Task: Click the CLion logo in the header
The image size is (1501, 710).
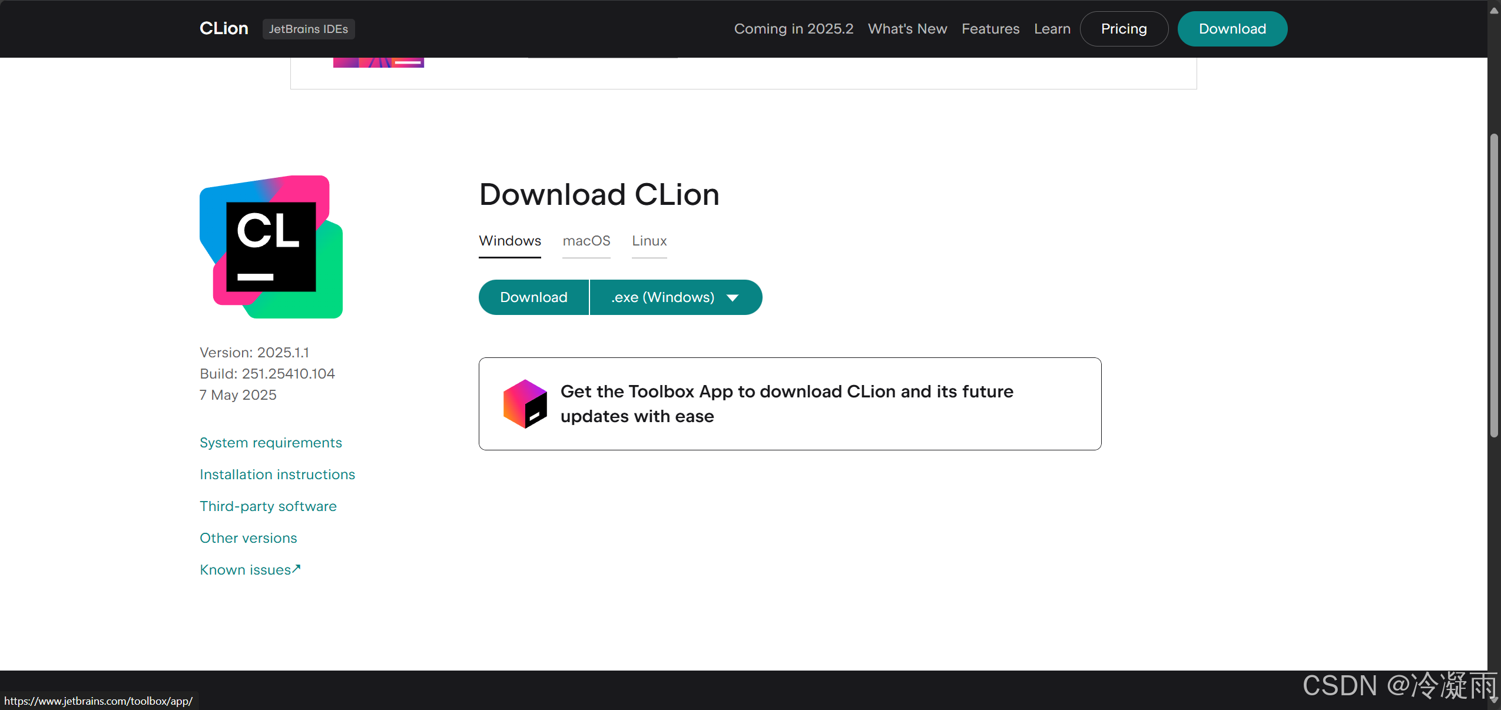Action: (224, 28)
